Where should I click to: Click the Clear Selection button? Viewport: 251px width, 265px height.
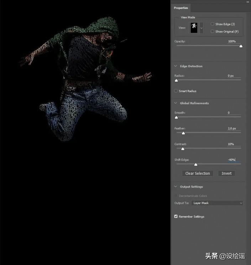(198, 174)
